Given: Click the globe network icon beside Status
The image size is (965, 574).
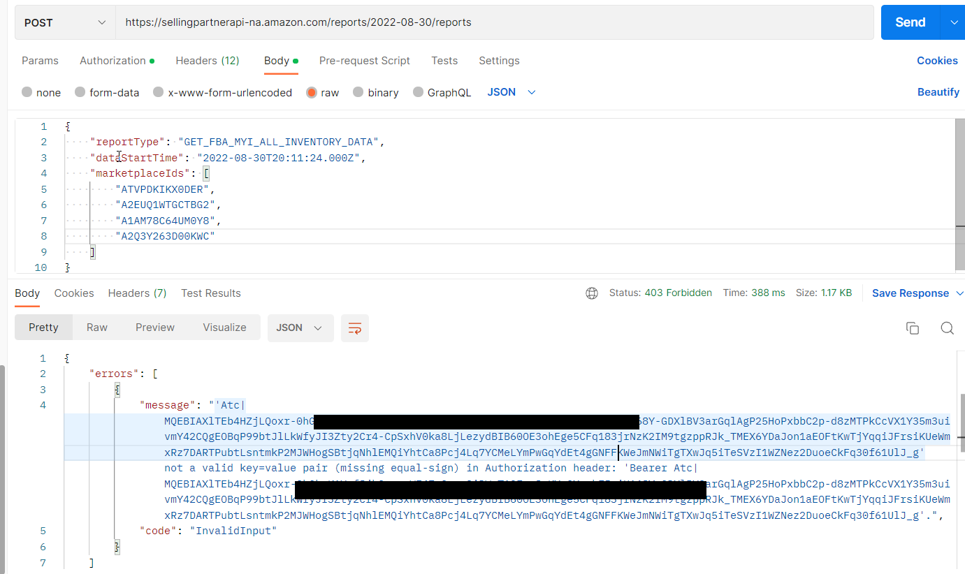Looking at the screenshot, I should coord(592,293).
